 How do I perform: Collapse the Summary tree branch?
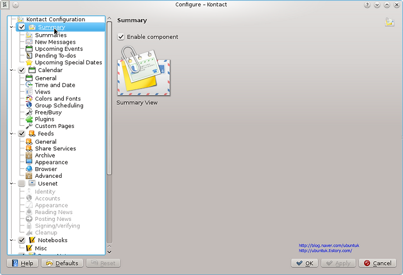(11, 27)
